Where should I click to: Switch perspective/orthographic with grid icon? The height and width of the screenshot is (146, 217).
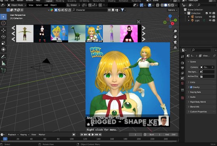(175, 47)
